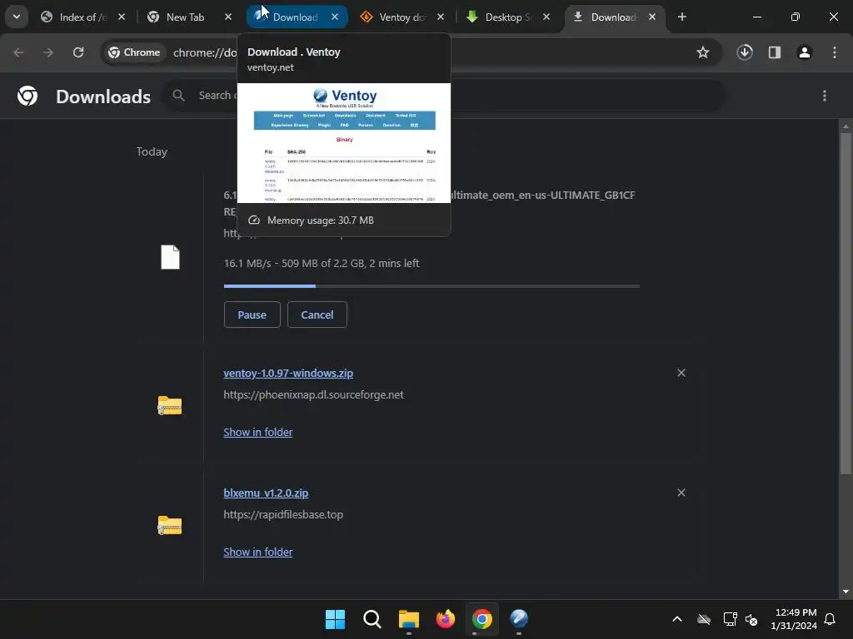Click the phoenixnap.dl.sourceforge.net source URL

pos(313,395)
